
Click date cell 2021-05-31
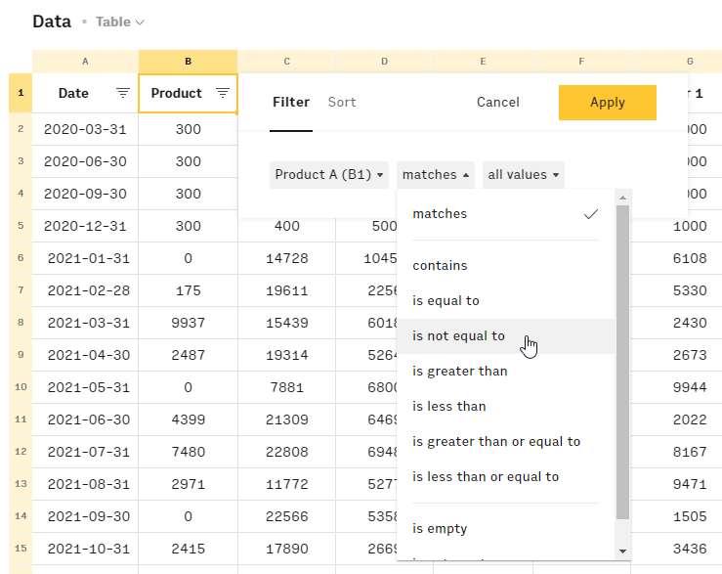(85, 387)
